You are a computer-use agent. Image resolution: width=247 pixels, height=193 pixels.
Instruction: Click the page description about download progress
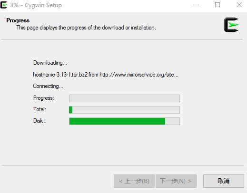86,28
